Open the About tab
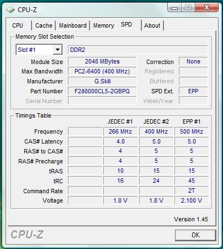 pos(152,25)
